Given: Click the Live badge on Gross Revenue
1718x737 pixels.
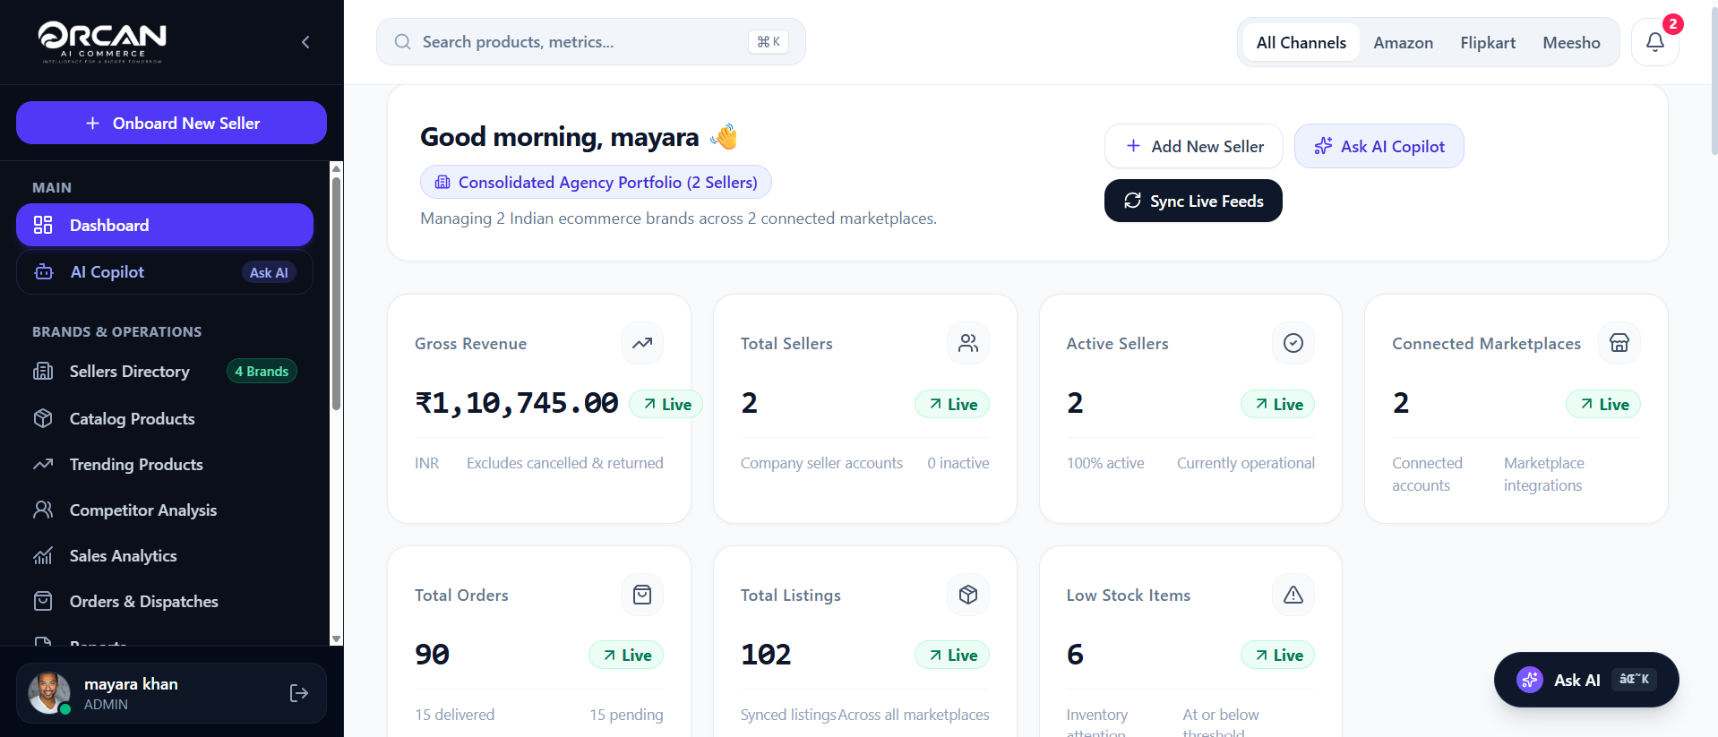Looking at the screenshot, I should [666, 404].
